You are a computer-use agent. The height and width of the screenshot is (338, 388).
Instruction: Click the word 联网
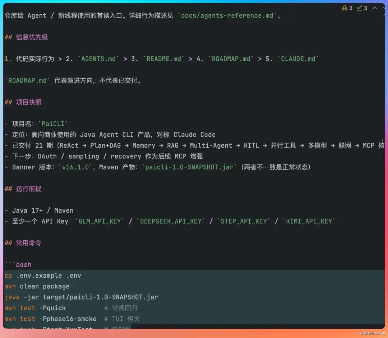point(345,145)
